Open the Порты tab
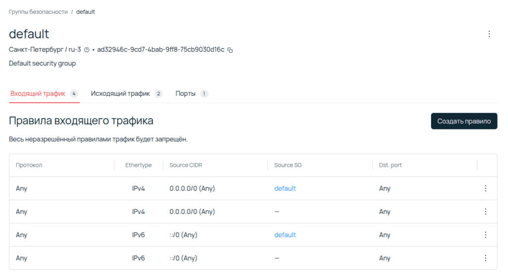Viewport: 508px width, 280px height. tap(186, 94)
